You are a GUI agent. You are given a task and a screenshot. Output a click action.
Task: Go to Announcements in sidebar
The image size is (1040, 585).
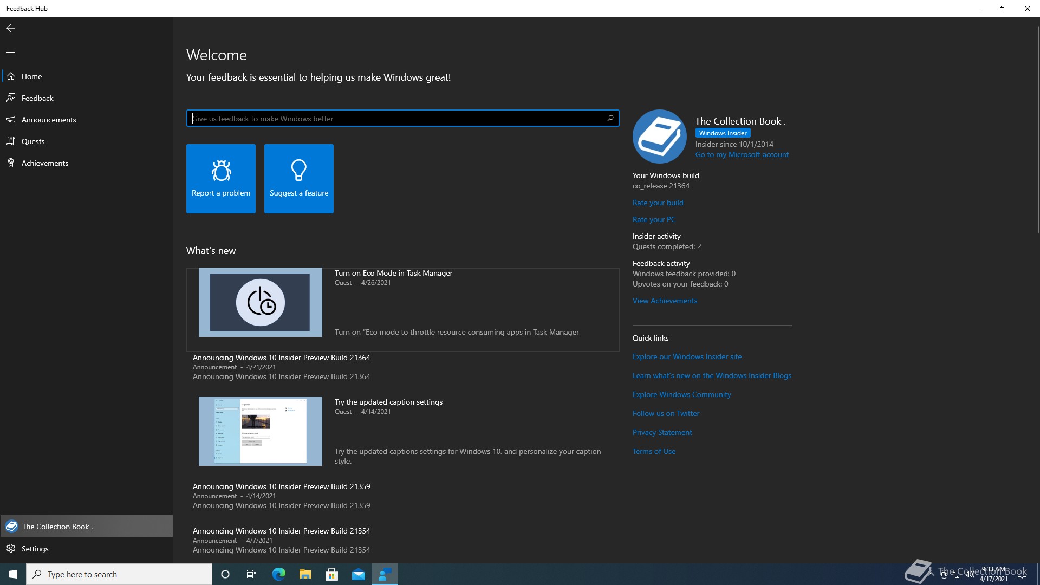click(87, 120)
